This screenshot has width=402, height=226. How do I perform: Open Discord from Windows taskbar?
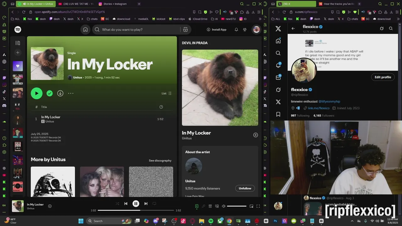[155, 221]
